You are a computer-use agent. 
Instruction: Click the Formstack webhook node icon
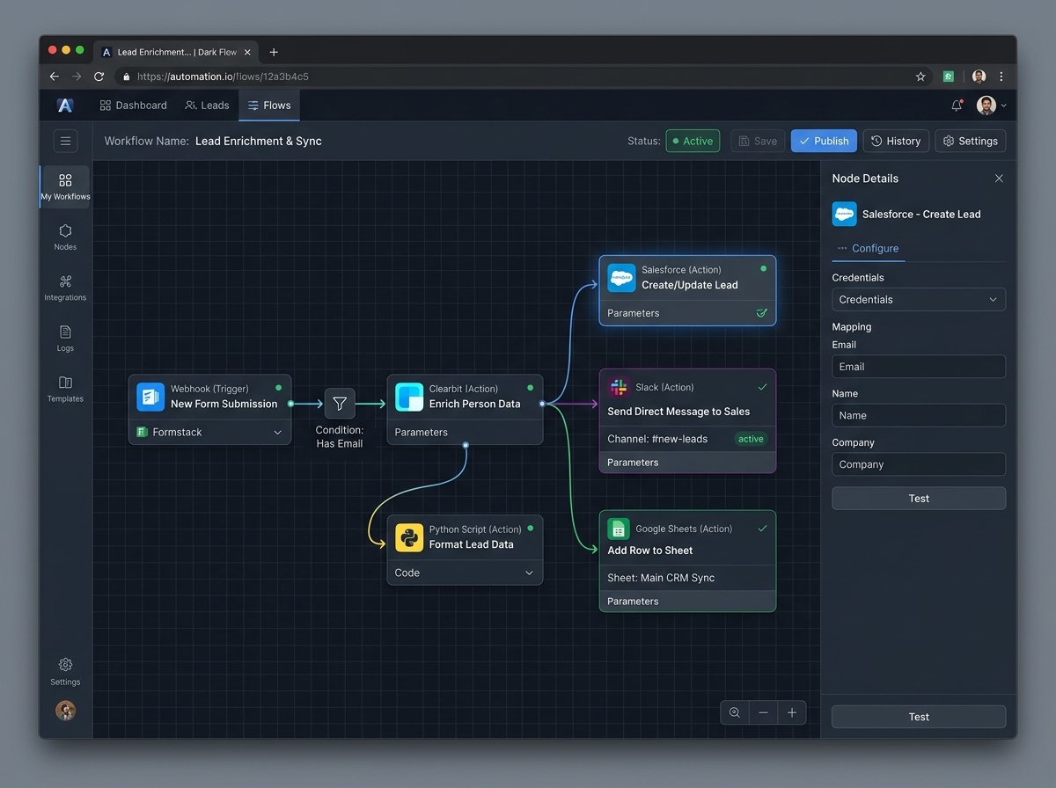pyautogui.click(x=150, y=397)
